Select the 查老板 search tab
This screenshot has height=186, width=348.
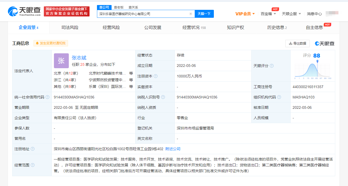pos(119,7)
